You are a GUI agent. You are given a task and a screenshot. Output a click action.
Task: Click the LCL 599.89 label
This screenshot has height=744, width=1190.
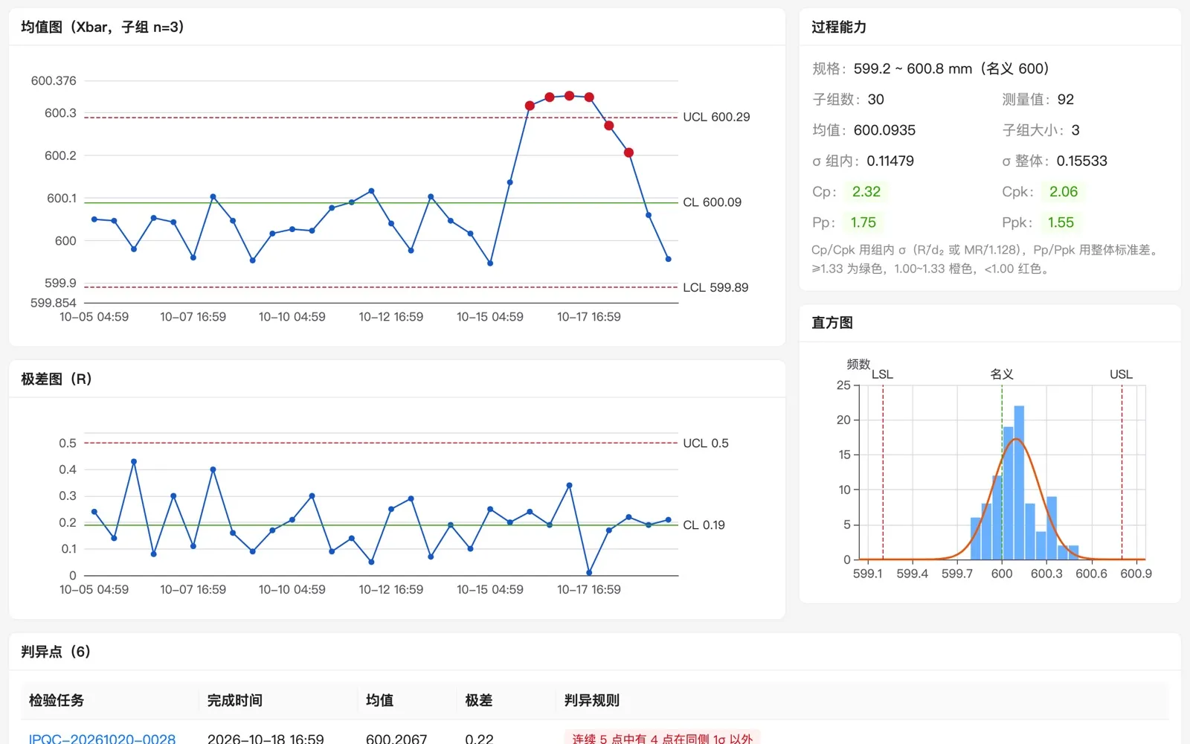point(715,288)
